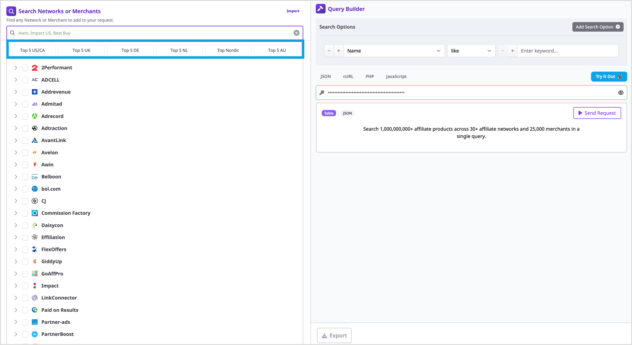Click the Enter keyword input field
This screenshot has width=632, height=345.
[567, 51]
